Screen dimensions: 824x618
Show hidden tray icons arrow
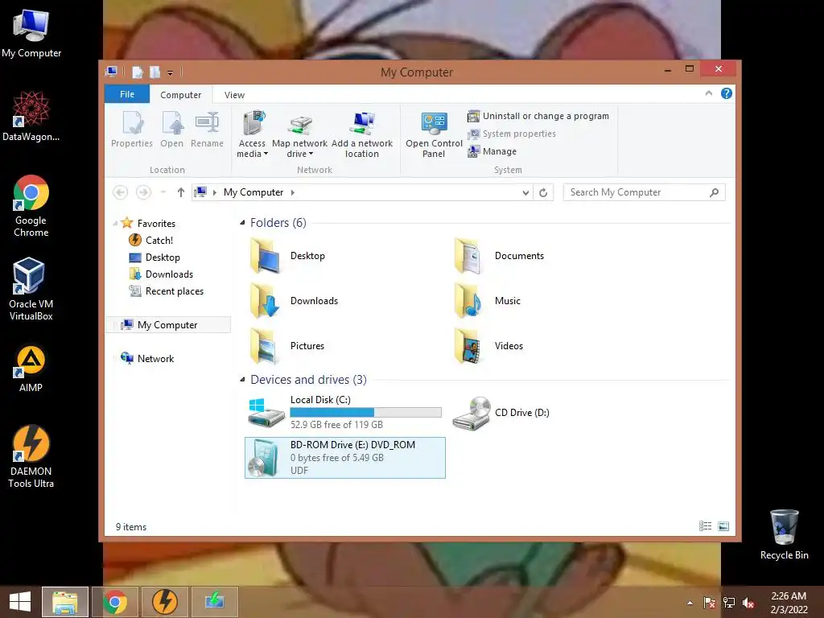pos(690,603)
